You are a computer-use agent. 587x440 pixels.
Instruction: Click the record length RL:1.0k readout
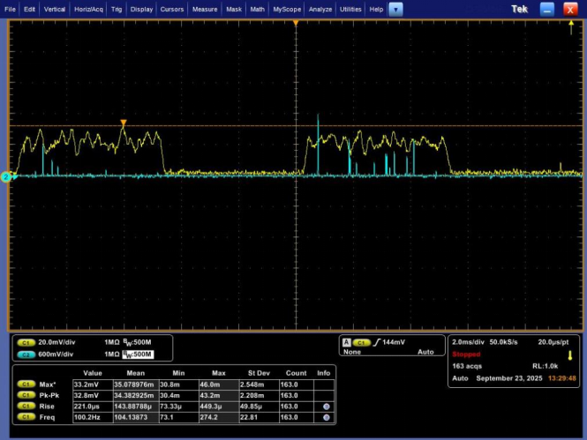point(546,366)
